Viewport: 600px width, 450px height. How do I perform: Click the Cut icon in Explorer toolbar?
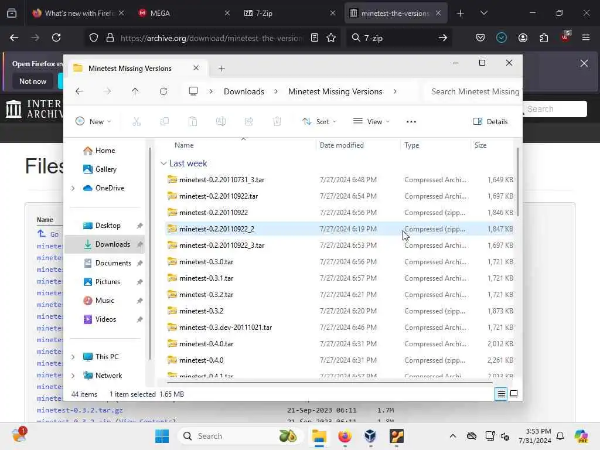pos(137,122)
